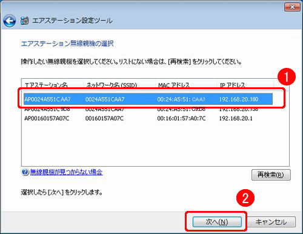The image size is (303, 234).
Task: Click the キャンセル button
Action: (x=271, y=222)
